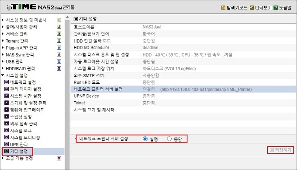Screen dimensions: 297x170
Task: Click the 관리 페이지 설정 item icon
Action: 7,89
